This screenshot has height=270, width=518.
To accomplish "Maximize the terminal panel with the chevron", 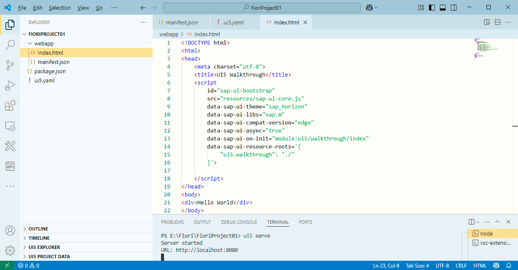I will tap(497, 222).
